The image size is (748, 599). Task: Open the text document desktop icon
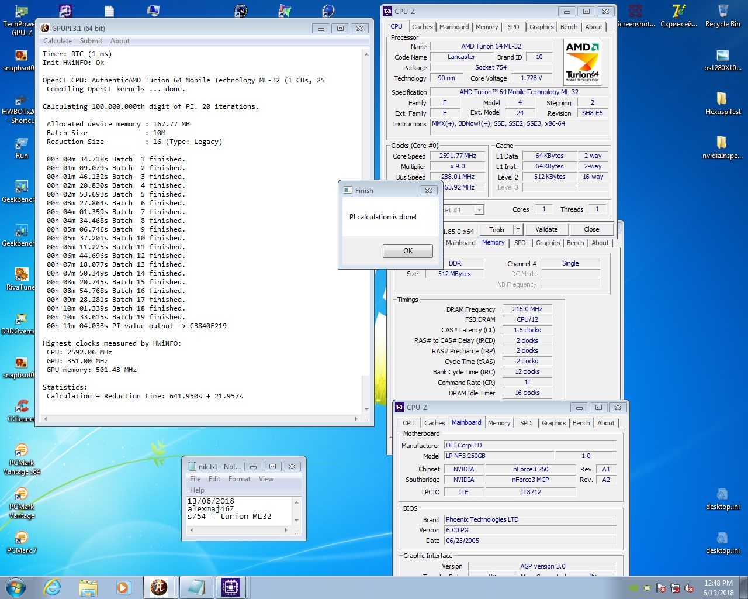tap(109, 11)
